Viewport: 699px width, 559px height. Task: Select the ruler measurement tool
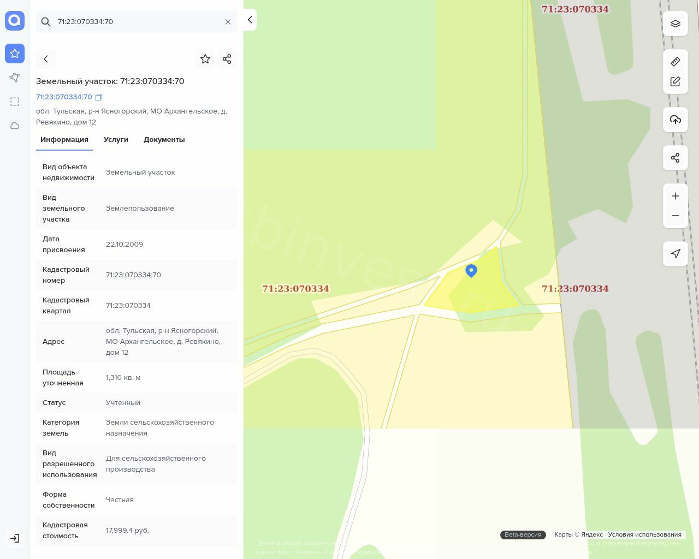[675, 62]
